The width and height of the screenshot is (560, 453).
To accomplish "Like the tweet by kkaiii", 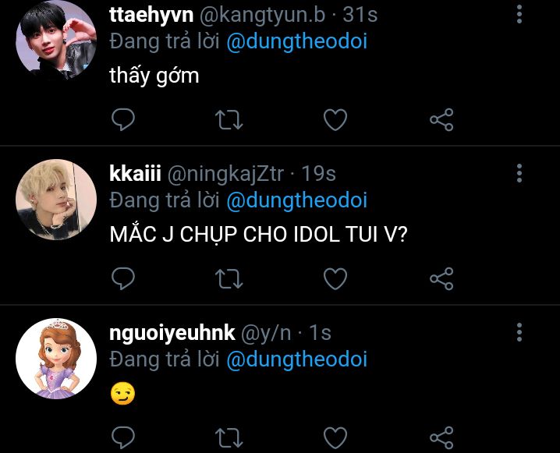I will tap(335, 278).
